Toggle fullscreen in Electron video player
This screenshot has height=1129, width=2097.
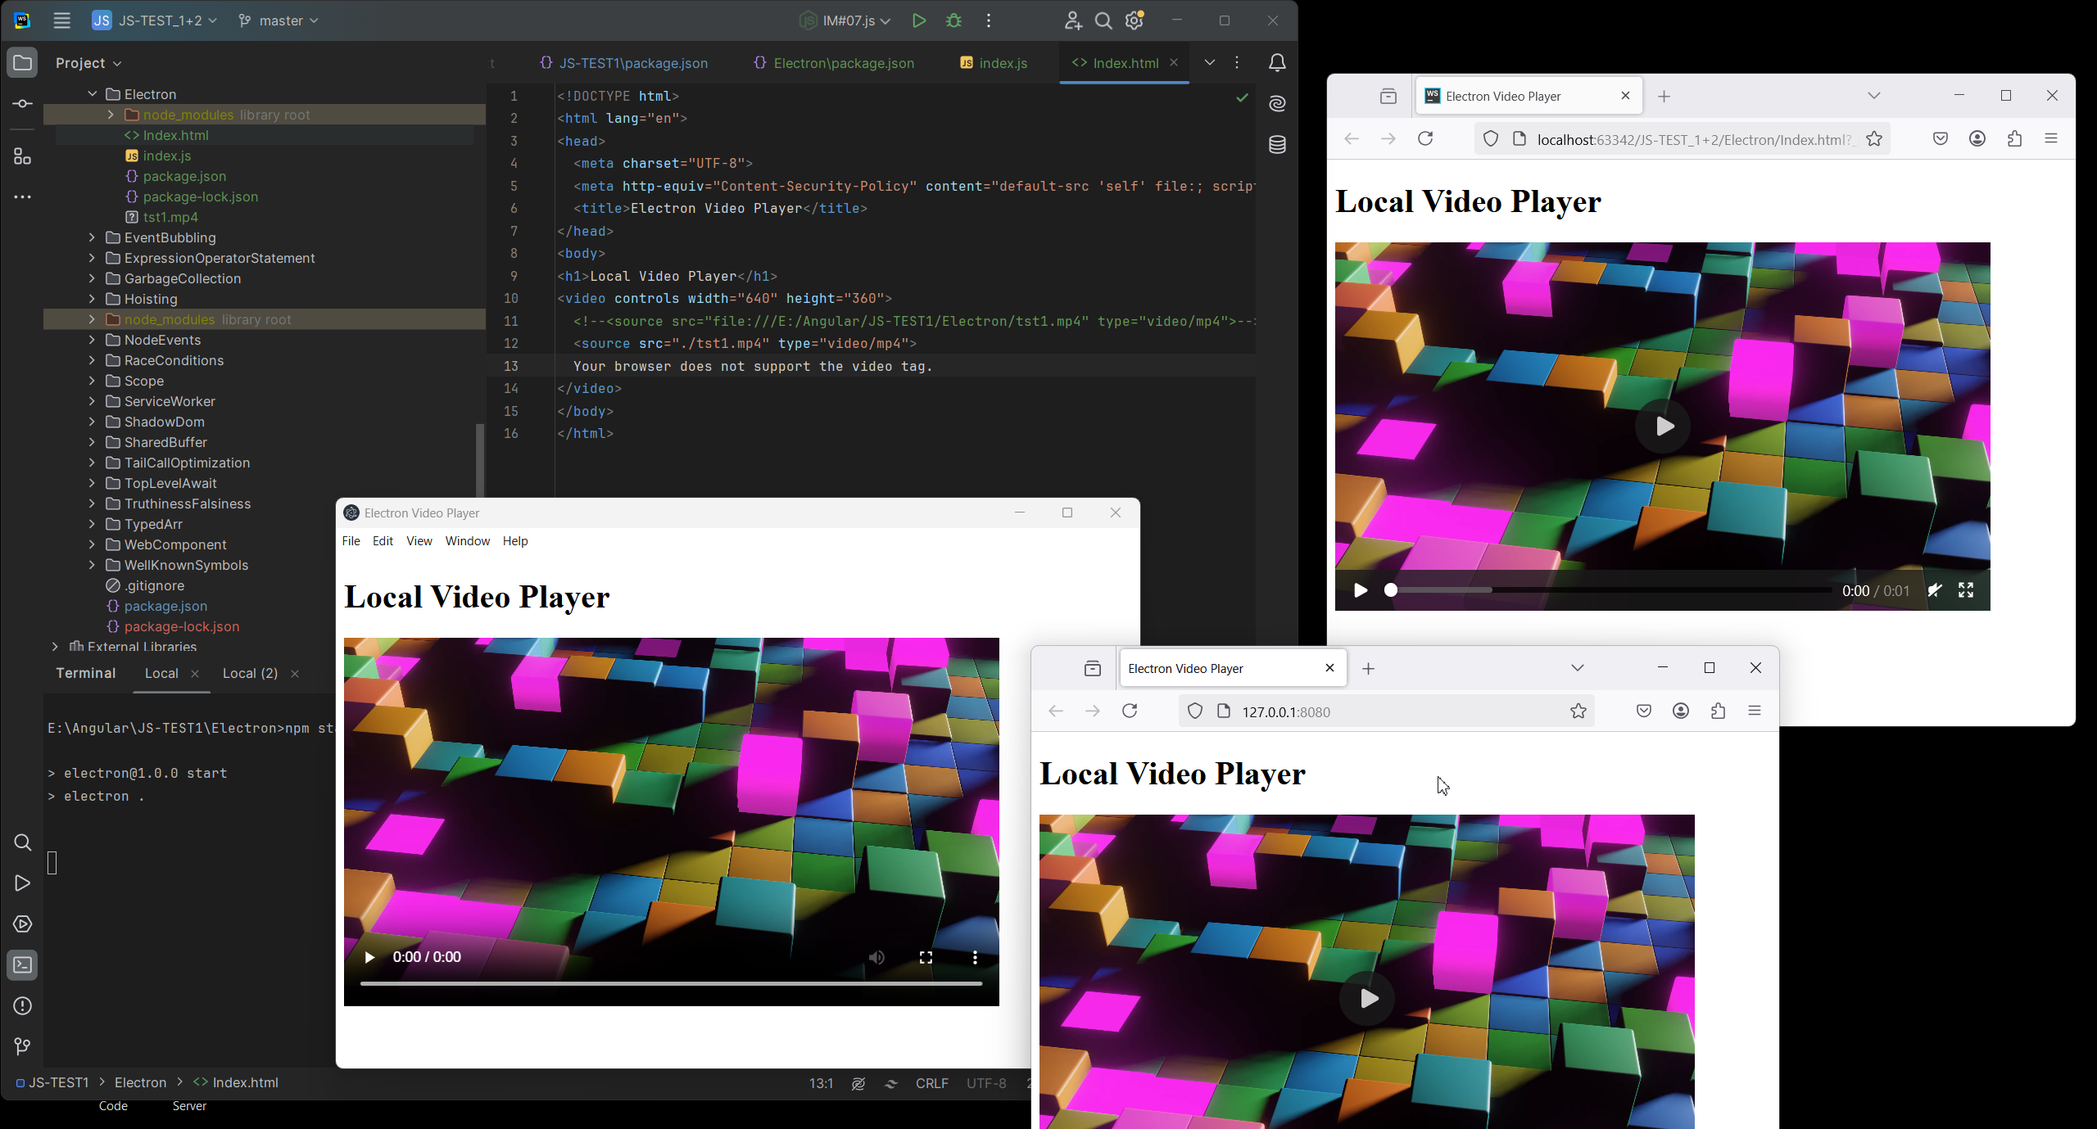pos(926,957)
